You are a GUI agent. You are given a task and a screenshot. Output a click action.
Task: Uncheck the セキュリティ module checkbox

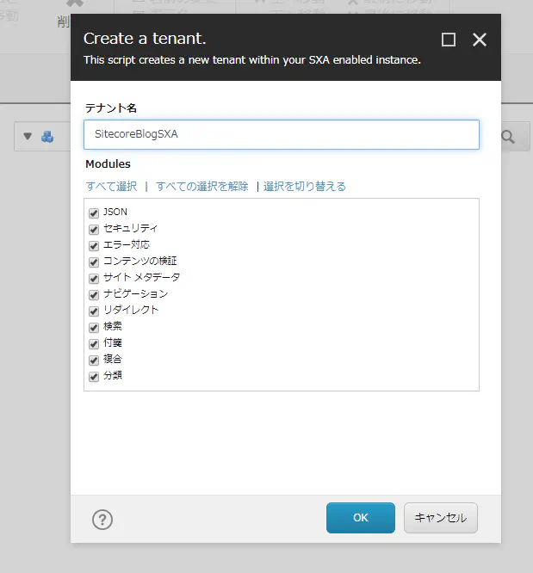(x=94, y=230)
